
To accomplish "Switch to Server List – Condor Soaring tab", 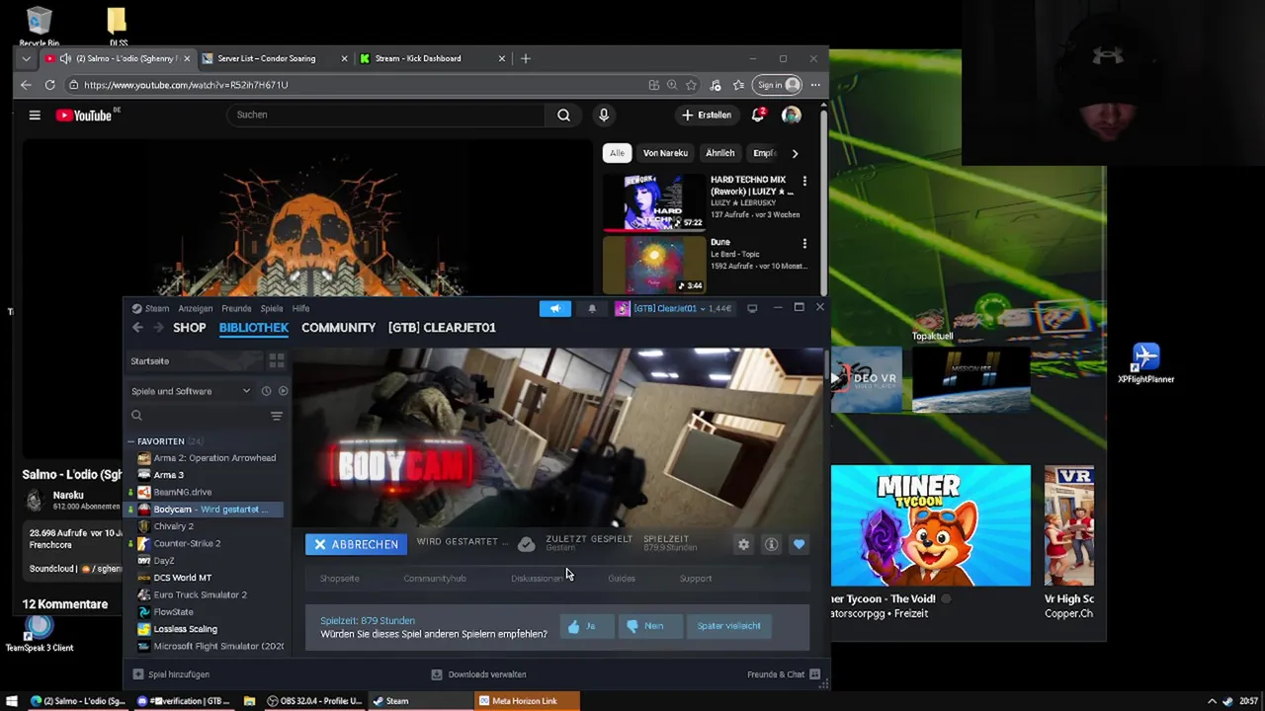I will pos(267,58).
